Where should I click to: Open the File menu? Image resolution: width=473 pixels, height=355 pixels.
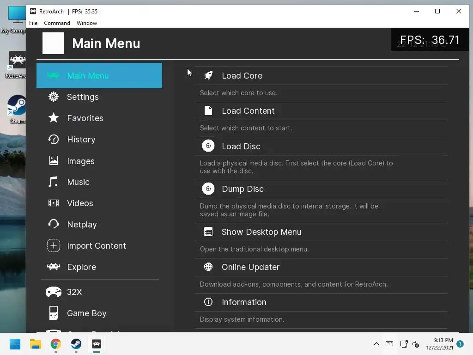pyautogui.click(x=33, y=23)
